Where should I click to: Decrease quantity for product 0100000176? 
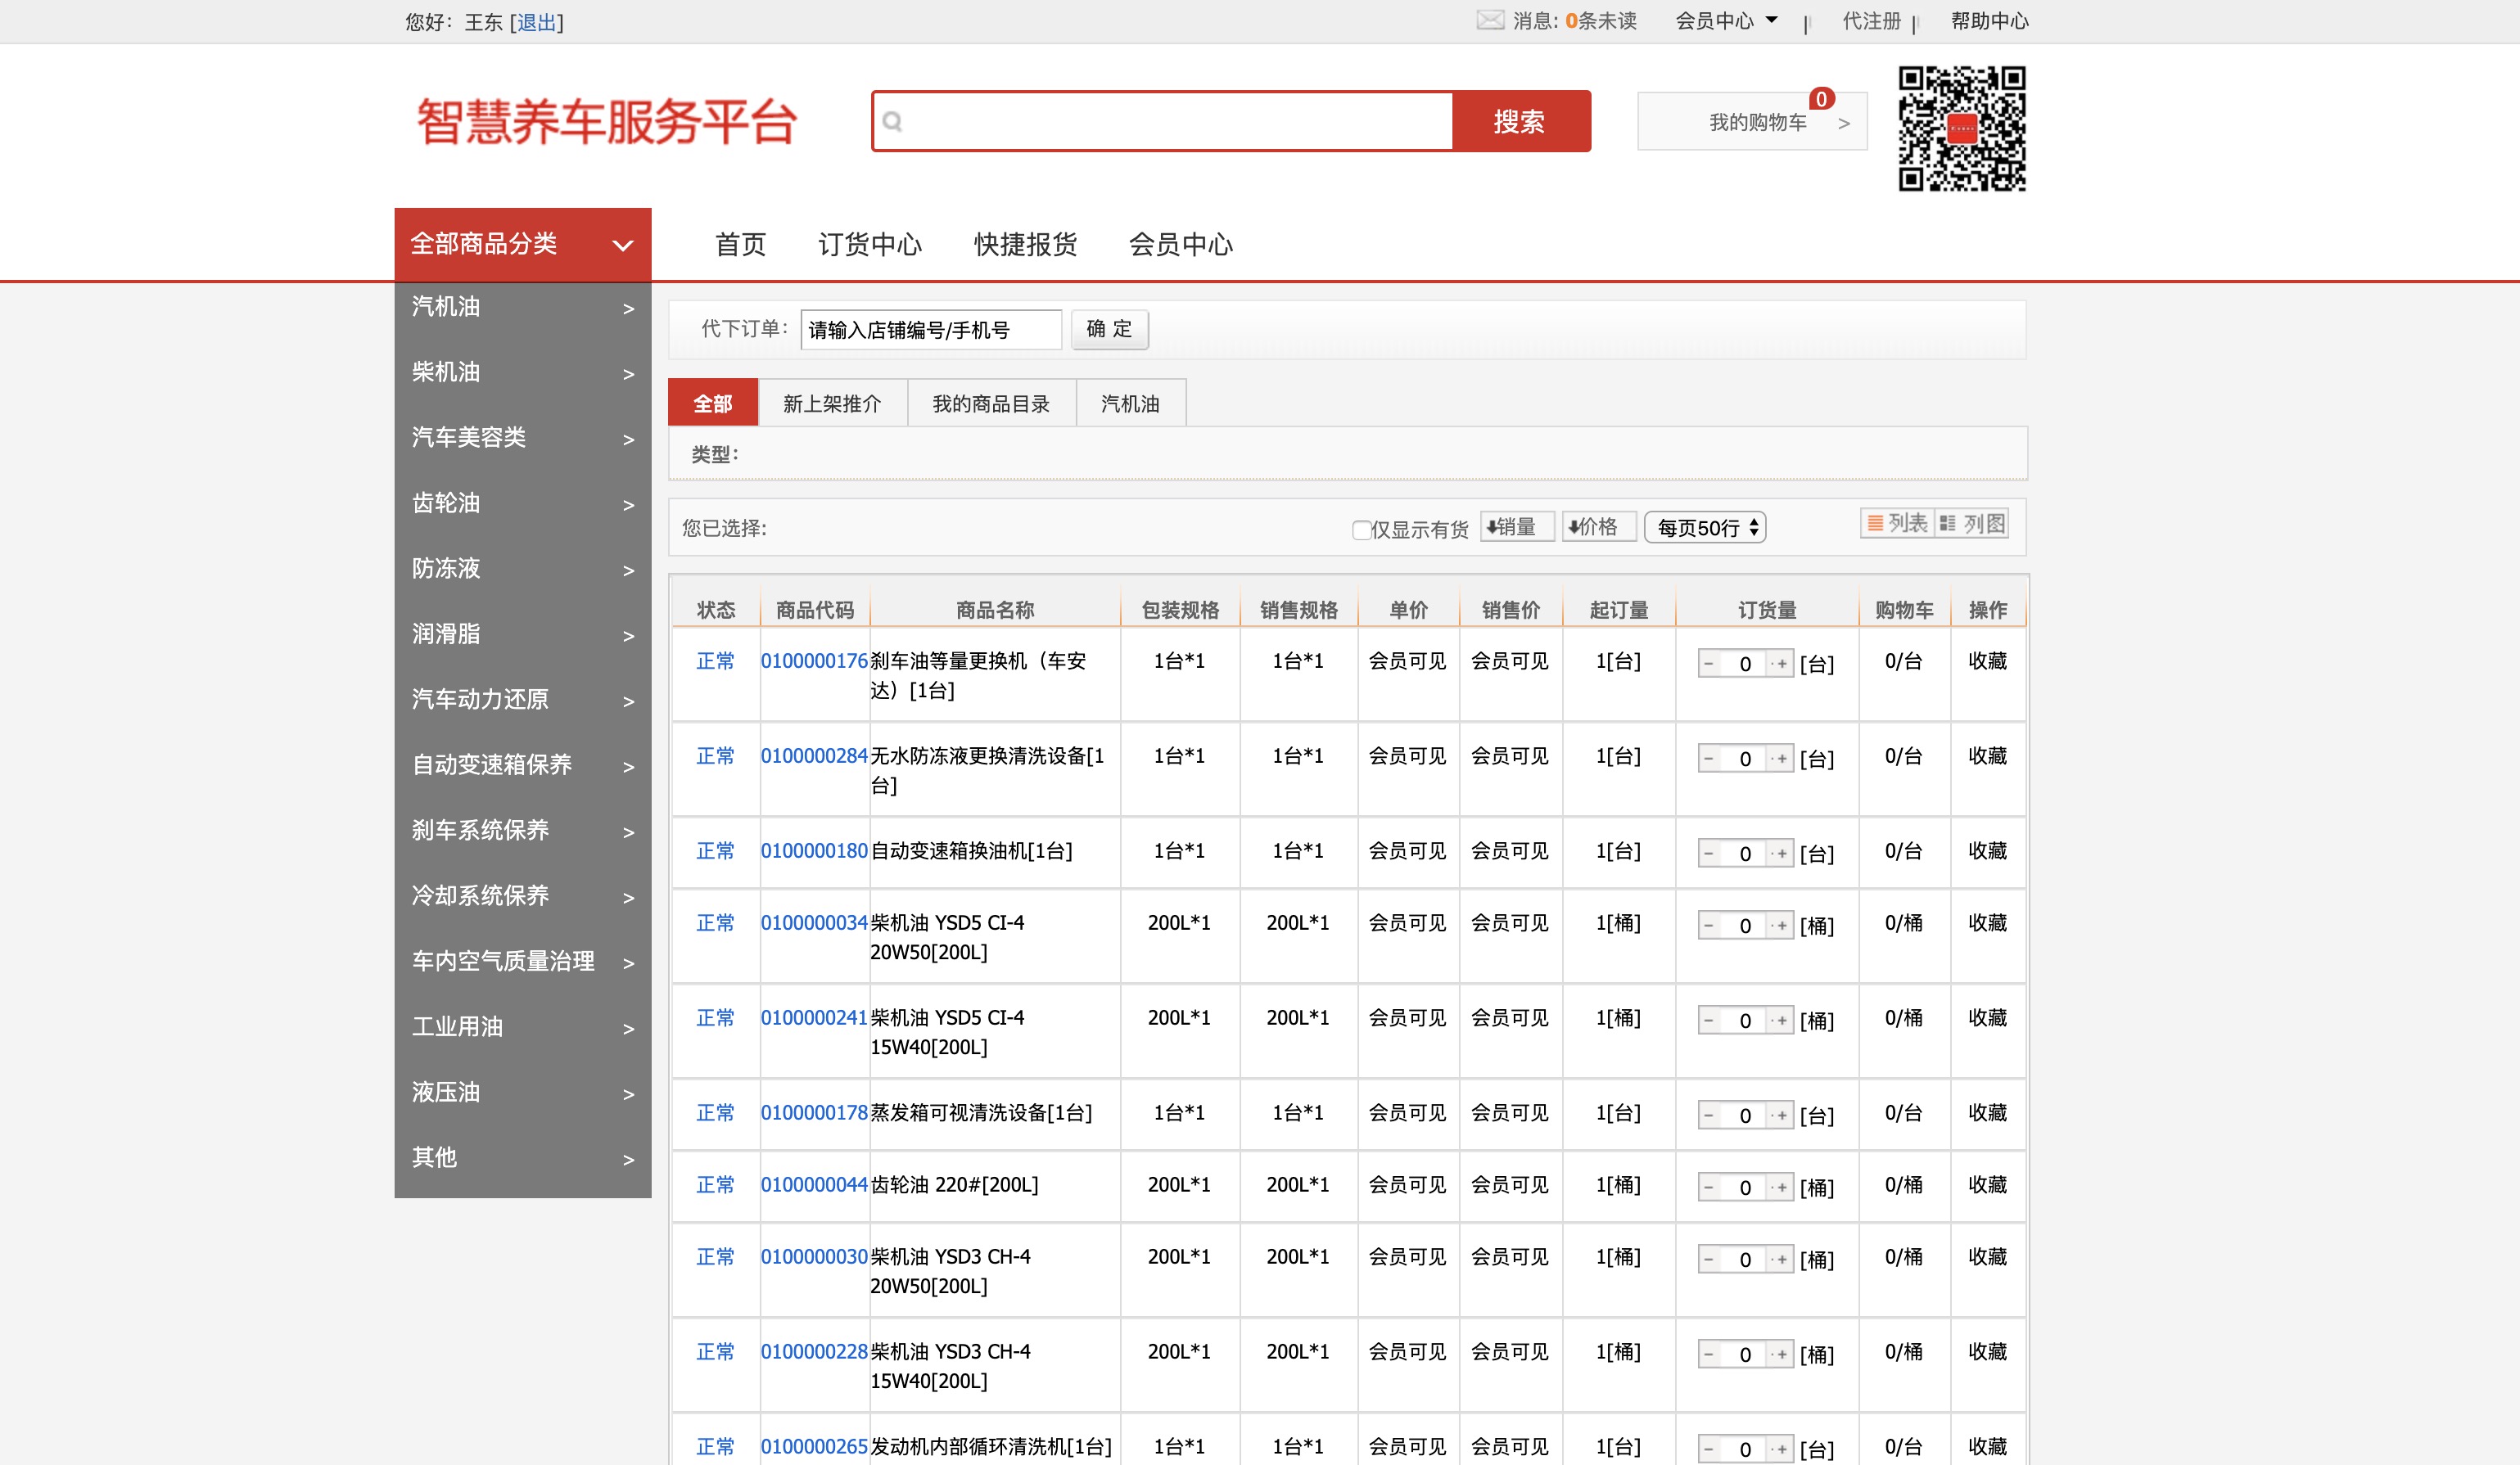(1709, 663)
